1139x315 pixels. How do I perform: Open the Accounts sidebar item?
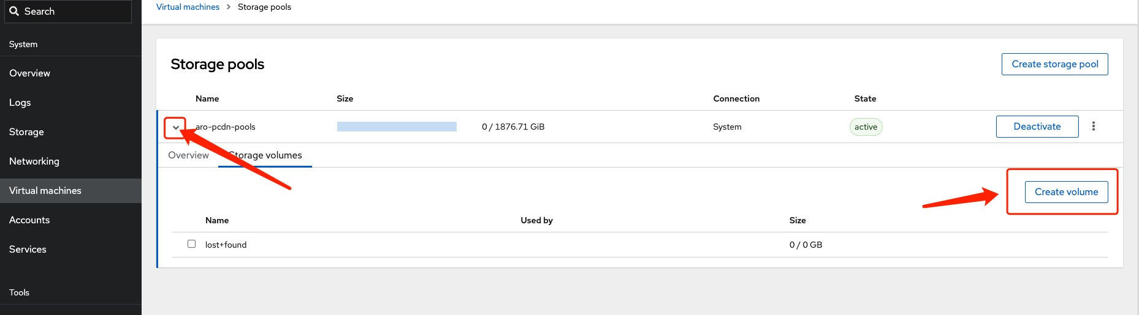pos(29,220)
